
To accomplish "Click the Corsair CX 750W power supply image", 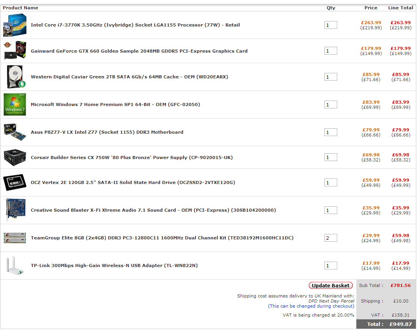I will pos(15,158).
